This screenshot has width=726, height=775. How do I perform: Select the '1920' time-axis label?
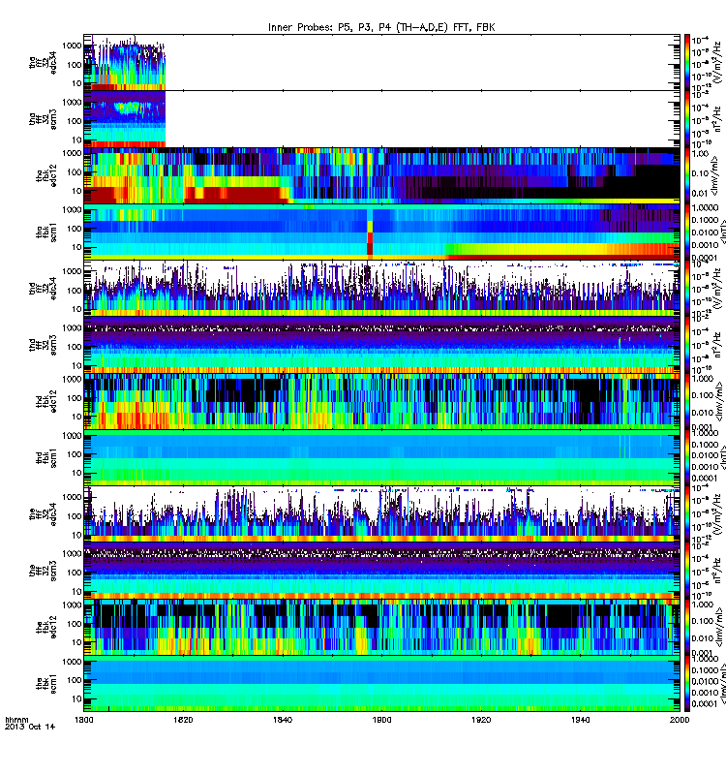pos(481,720)
